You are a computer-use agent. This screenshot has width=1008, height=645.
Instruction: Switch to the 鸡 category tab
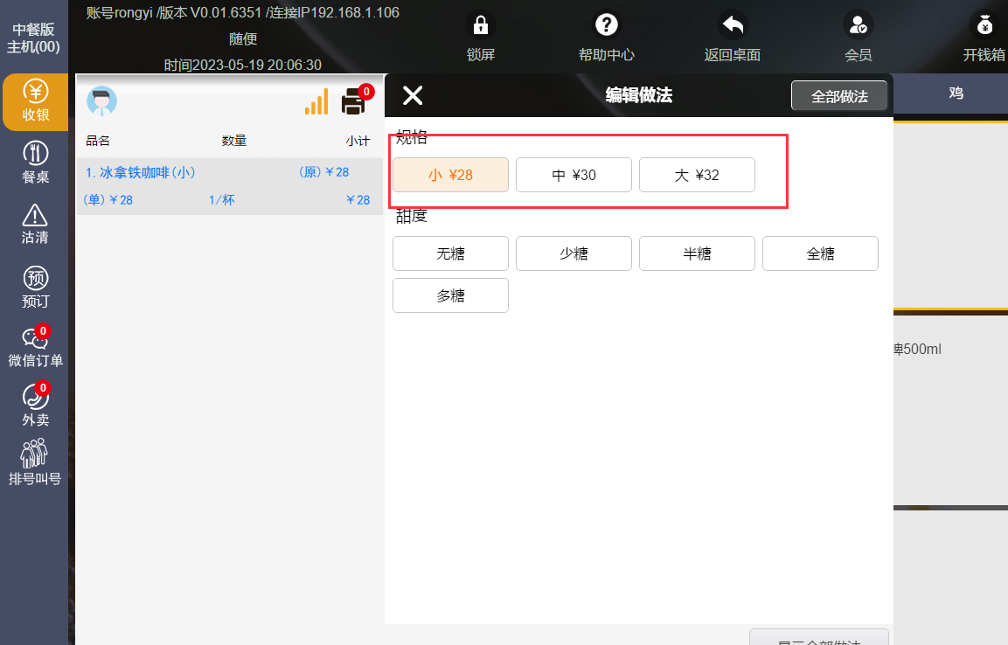(x=956, y=93)
